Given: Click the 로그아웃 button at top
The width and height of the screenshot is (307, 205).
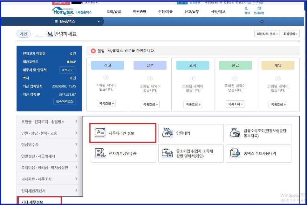Looking at the screenshot, I should pyautogui.click(x=182, y=3).
